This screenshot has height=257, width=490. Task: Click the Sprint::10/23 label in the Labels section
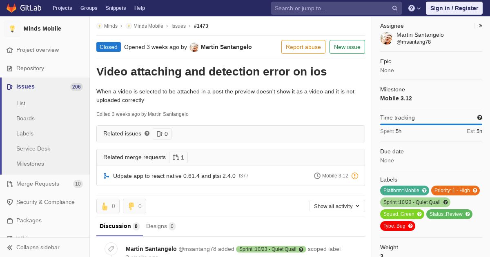415,202
